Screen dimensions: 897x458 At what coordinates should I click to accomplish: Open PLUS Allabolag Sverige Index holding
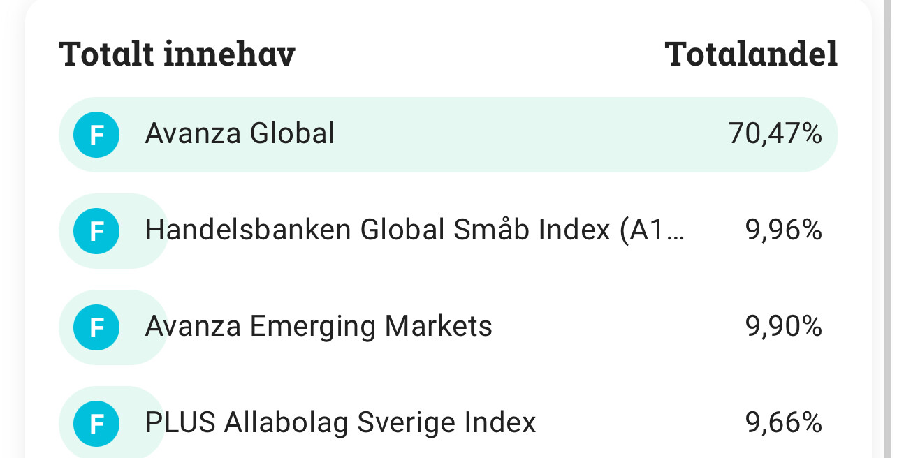coord(340,422)
